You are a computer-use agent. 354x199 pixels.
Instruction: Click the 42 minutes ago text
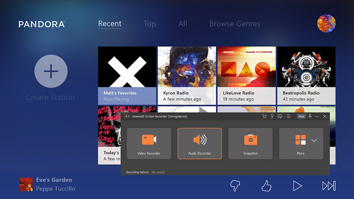tap(298, 99)
